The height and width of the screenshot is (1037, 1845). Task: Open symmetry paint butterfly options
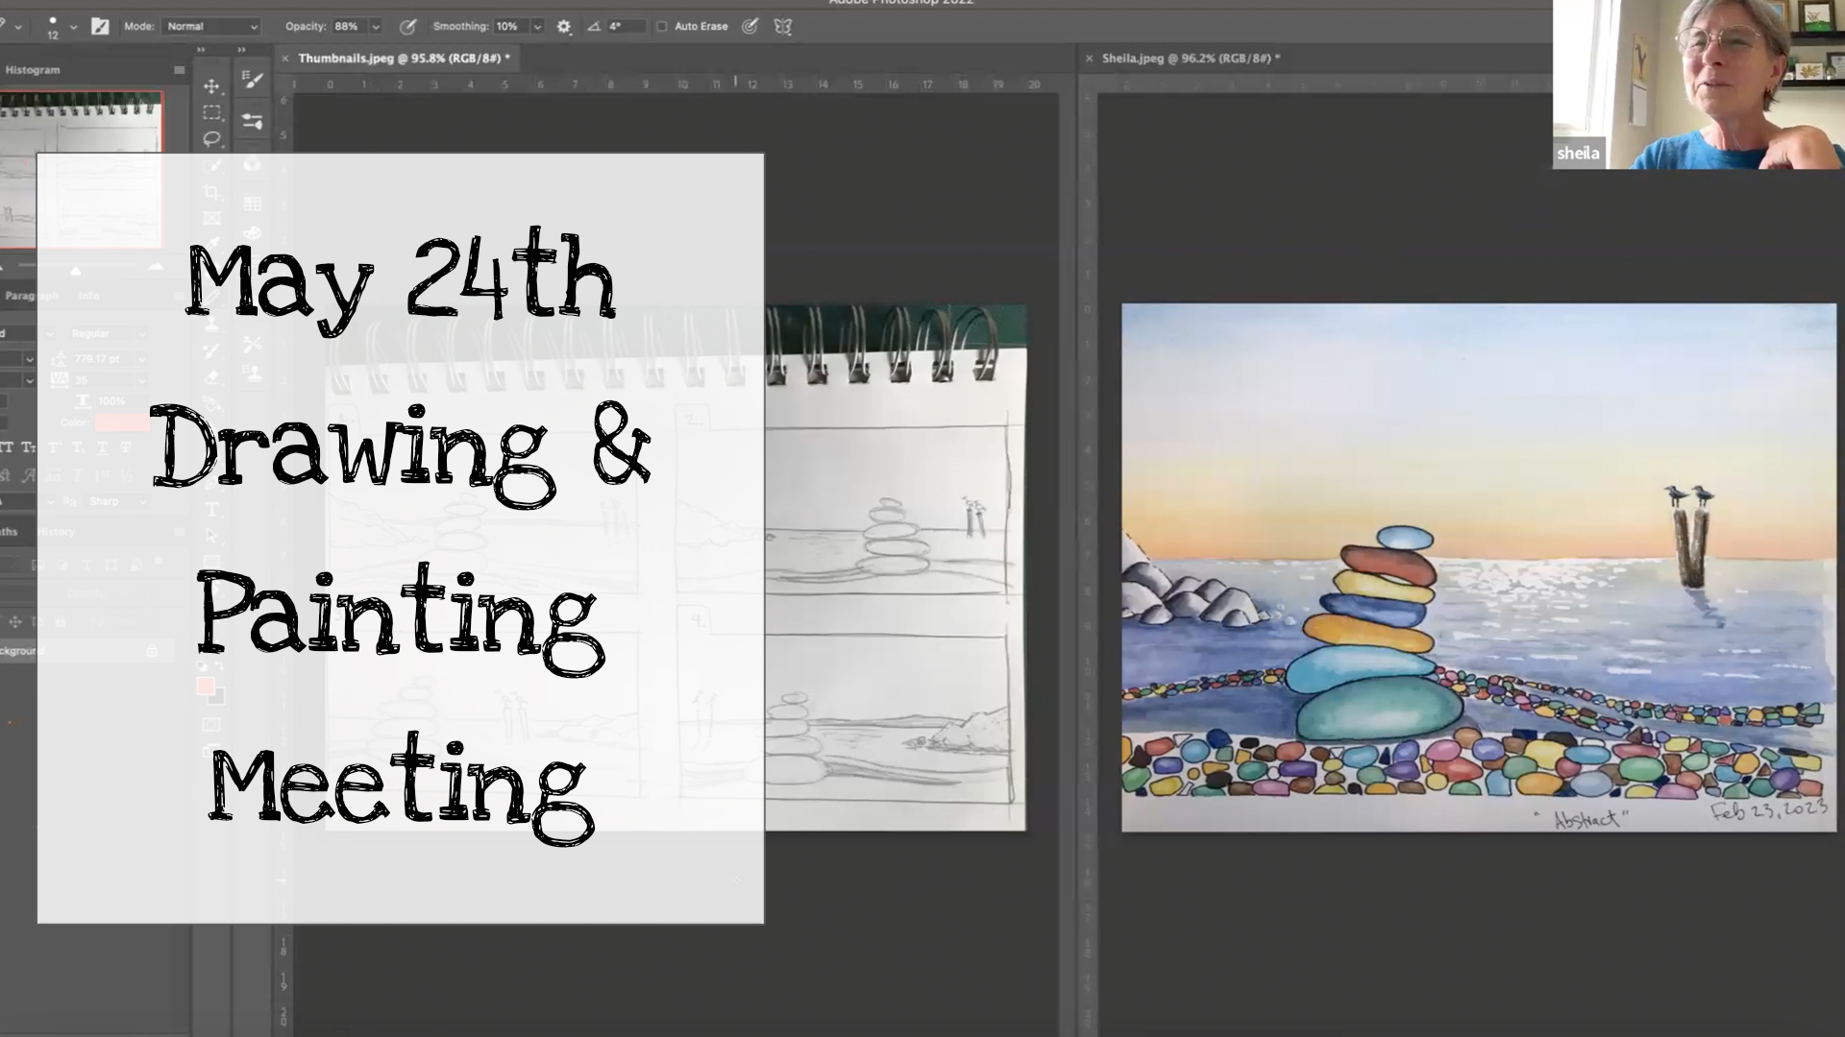[783, 27]
